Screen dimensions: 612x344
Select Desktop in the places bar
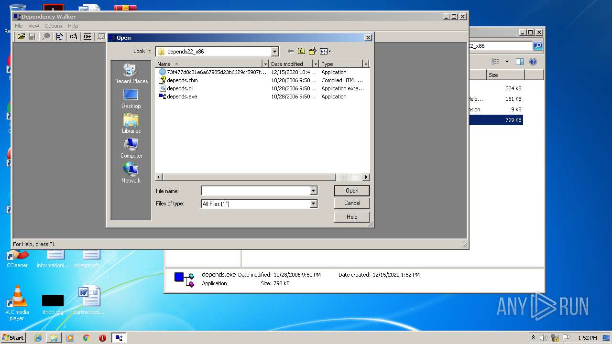[x=131, y=98]
